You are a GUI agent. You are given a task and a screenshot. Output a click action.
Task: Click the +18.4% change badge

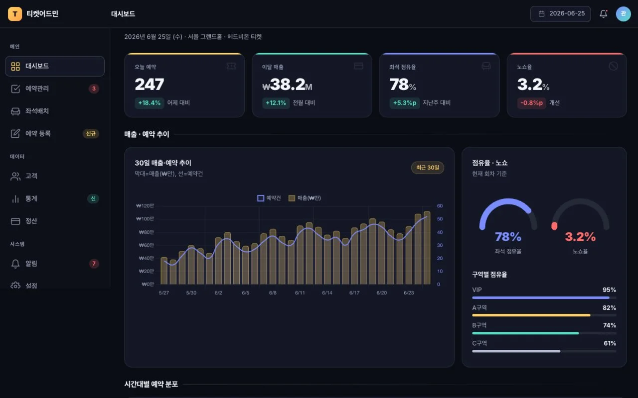click(x=150, y=103)
